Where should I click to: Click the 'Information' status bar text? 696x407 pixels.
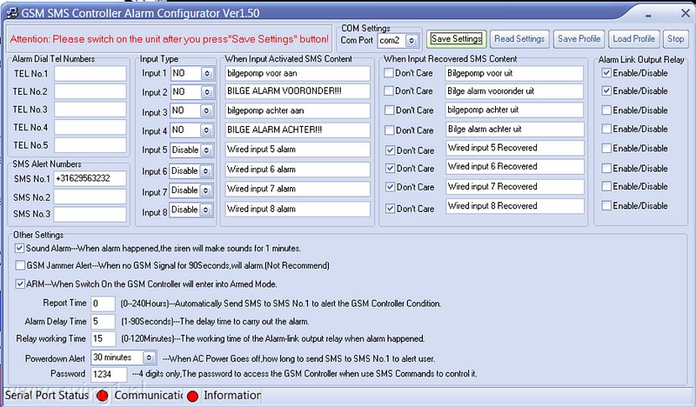pos(232,395)
